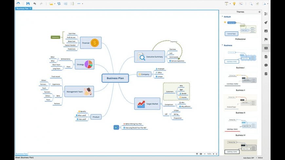The width and height of the screenshot is (285, 160).
Task: Select the Business Plan sheet tab at bottom
Action: tap(22, 154)
